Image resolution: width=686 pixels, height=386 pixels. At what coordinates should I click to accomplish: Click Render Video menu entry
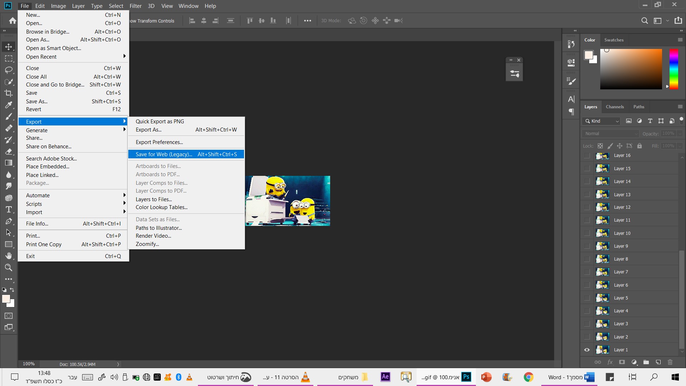[153, 236]
